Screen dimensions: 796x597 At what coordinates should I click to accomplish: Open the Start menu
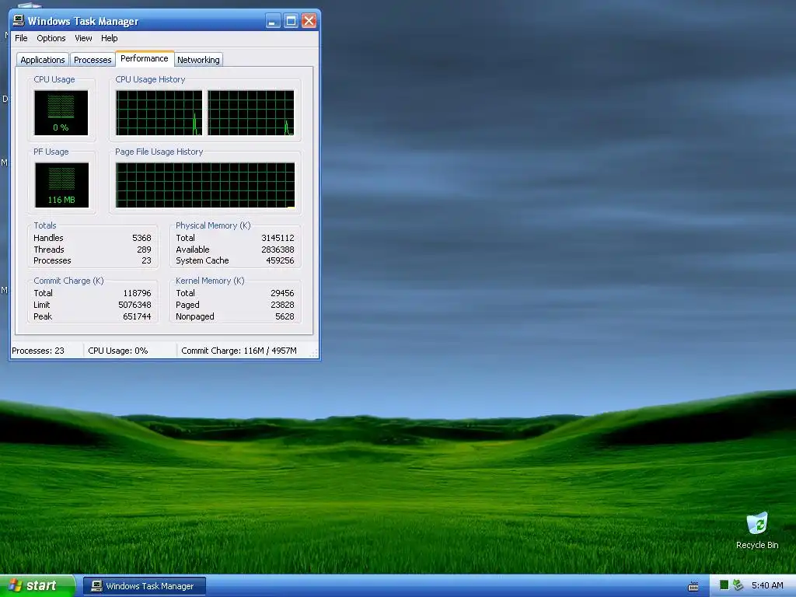pyautogui.click(x=37, y=586)
